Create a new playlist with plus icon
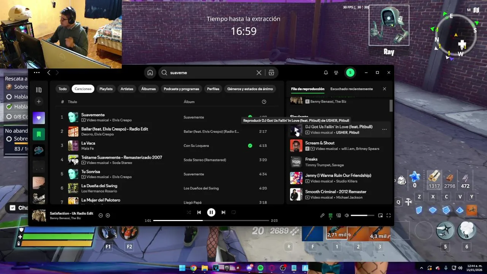 pos(39,102)
